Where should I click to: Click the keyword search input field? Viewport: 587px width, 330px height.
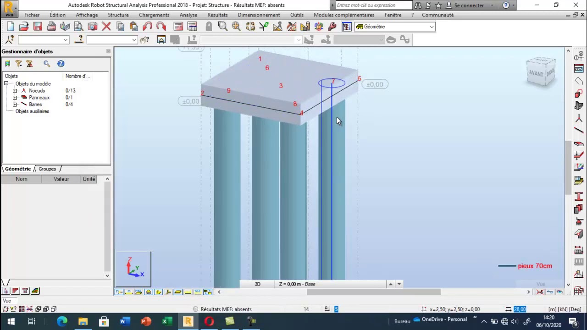click(374, 5)
